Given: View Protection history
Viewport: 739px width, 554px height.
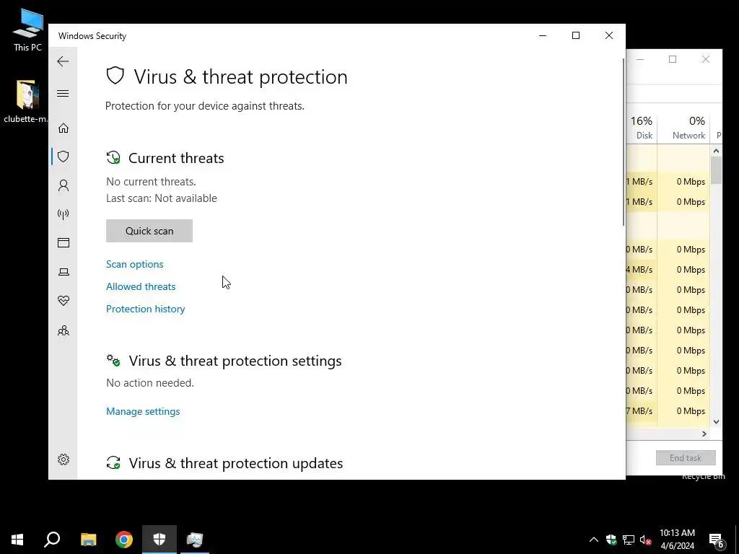Looking at the screenshot, I should tap(145, 309).
